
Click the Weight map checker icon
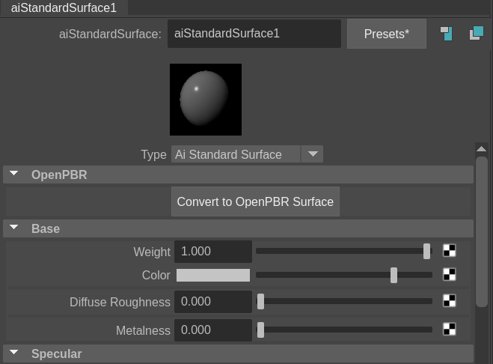tap(450, 251)
